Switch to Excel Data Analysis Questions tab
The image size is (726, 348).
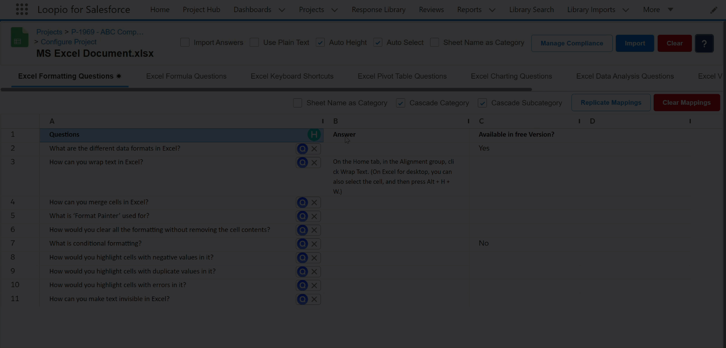click(625, 76)
